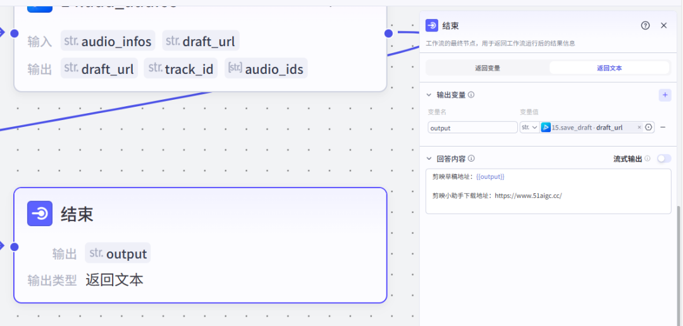Viewport: 683px width, 326px height.
Task: Click audio_ids output tag
Action: point(266,69)
